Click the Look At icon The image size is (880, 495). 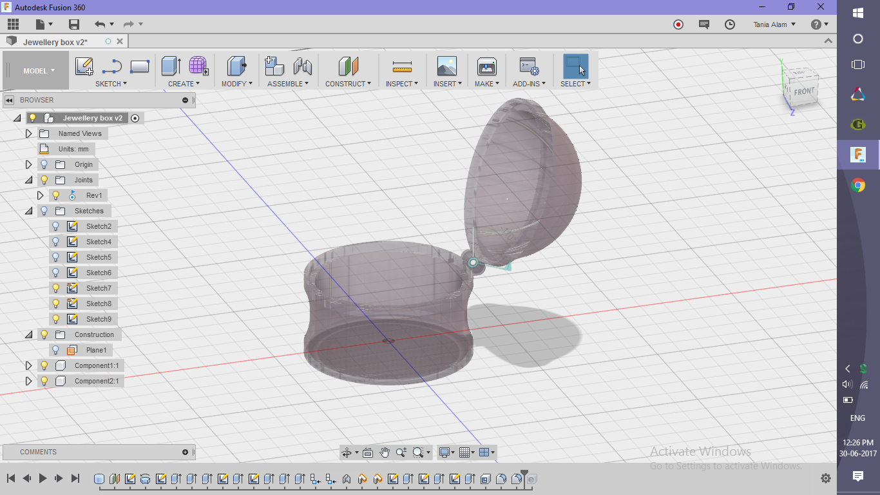tap(368, 452)
